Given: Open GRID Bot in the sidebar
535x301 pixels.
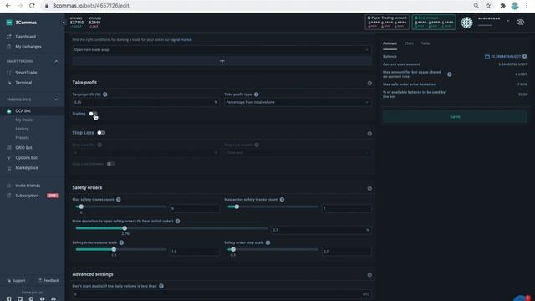Looking at the screenshot, I should pyautogui.click(x=23, y=147).
